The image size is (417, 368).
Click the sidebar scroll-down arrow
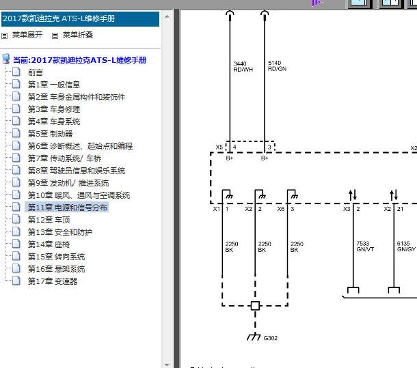coord(167,365)
